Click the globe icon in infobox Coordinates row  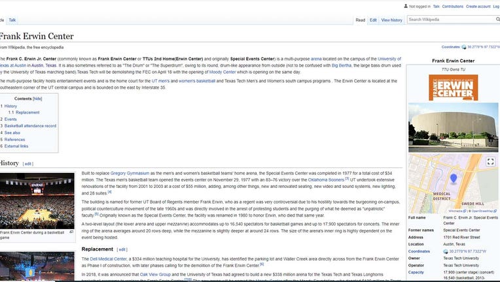click(446, 251)
